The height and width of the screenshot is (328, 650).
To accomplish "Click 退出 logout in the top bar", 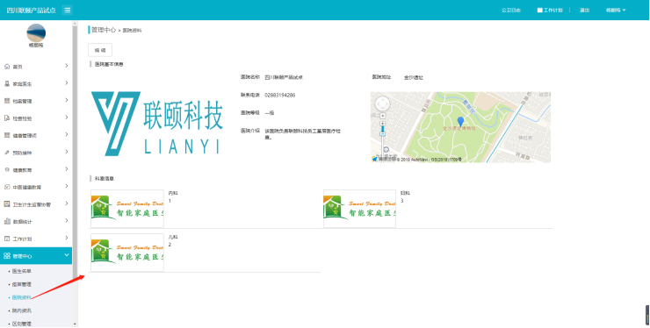I will pos(584,10).
